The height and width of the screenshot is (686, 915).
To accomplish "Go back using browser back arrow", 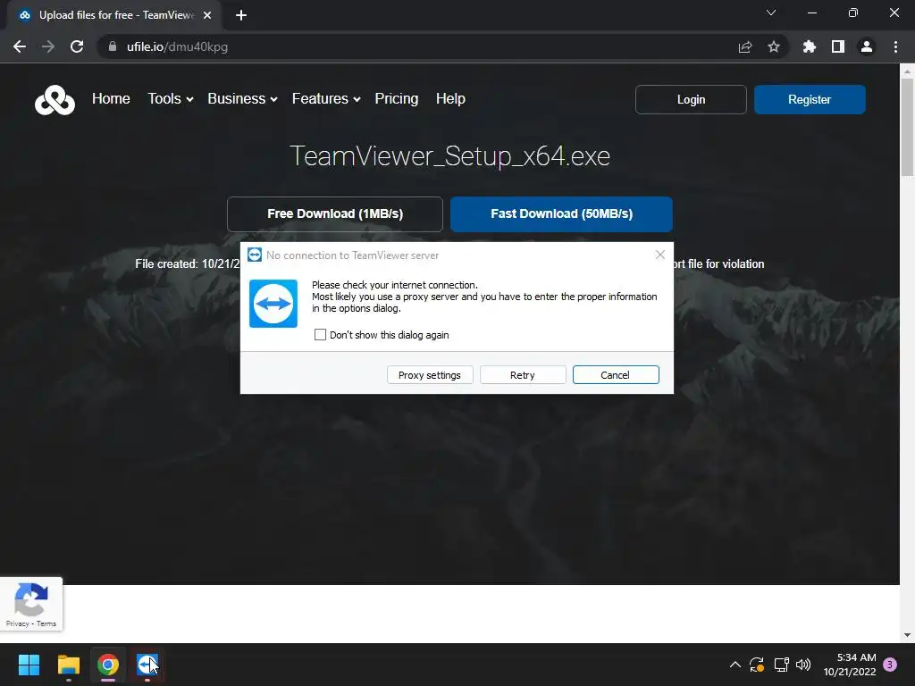I will [20, 46].
